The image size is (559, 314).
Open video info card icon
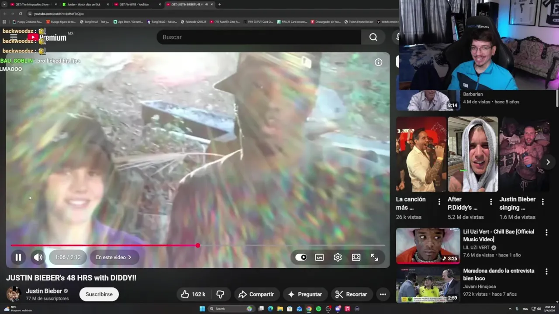click(x=378, y=62)
